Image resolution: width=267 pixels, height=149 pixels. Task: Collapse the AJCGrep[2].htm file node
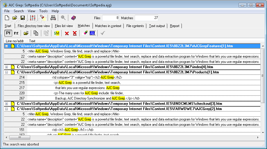click(6, 109)
